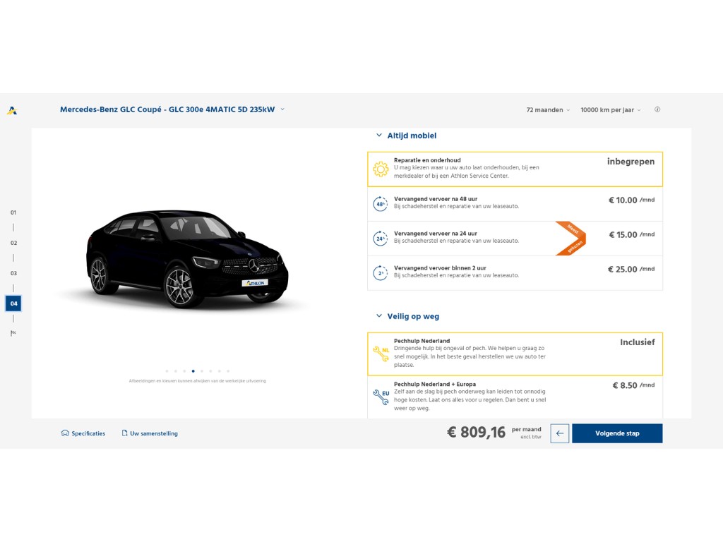
Task: Click the Athlon logo icon
Action: click(12, 110)
